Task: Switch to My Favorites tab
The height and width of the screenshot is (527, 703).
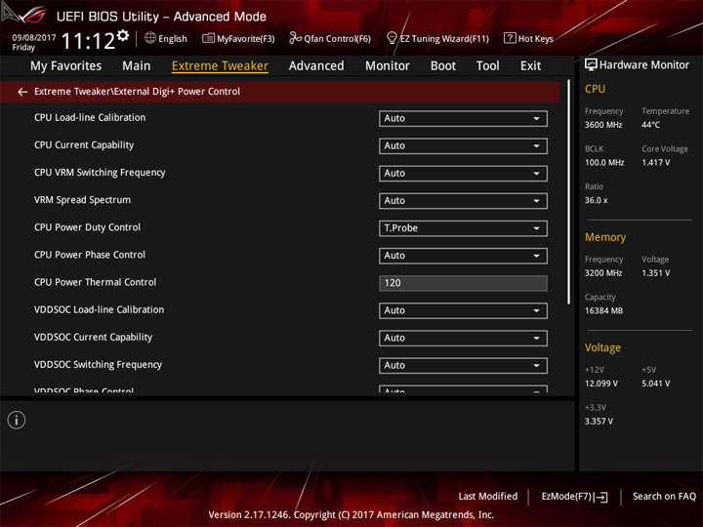Action: pos(66,66)
